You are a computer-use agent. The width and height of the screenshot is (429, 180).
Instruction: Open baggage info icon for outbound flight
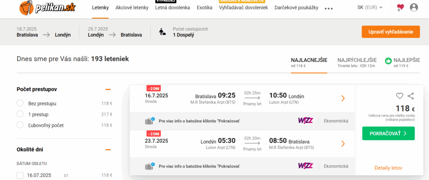click(150, 121)
